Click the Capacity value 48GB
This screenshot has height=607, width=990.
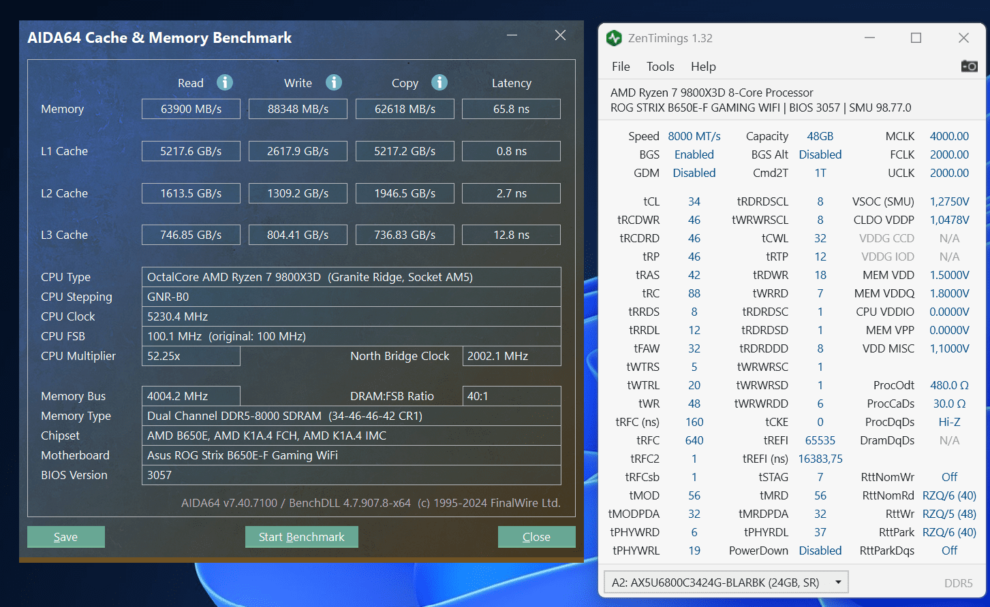[x=820, y=136]
